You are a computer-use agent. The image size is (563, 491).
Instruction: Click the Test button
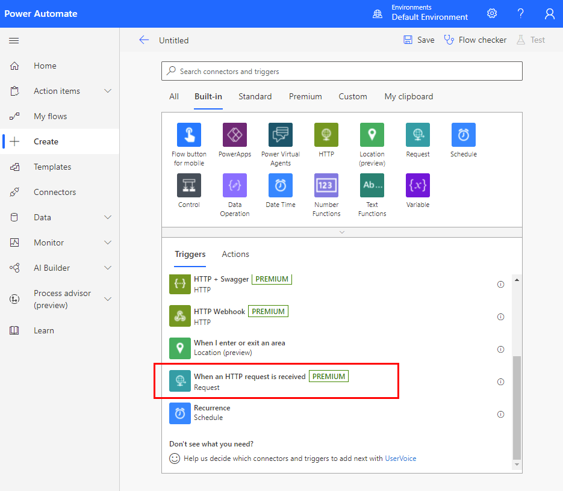pos(530,40)
